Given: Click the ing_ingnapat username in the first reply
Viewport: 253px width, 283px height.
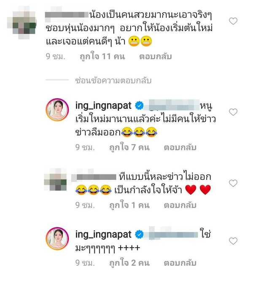Looking at the screenshot, I should pyautogui.click(x=103, y=106).
